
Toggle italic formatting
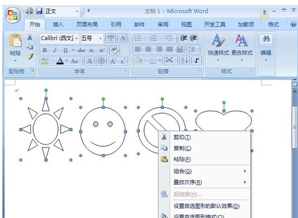coord(55,50)
